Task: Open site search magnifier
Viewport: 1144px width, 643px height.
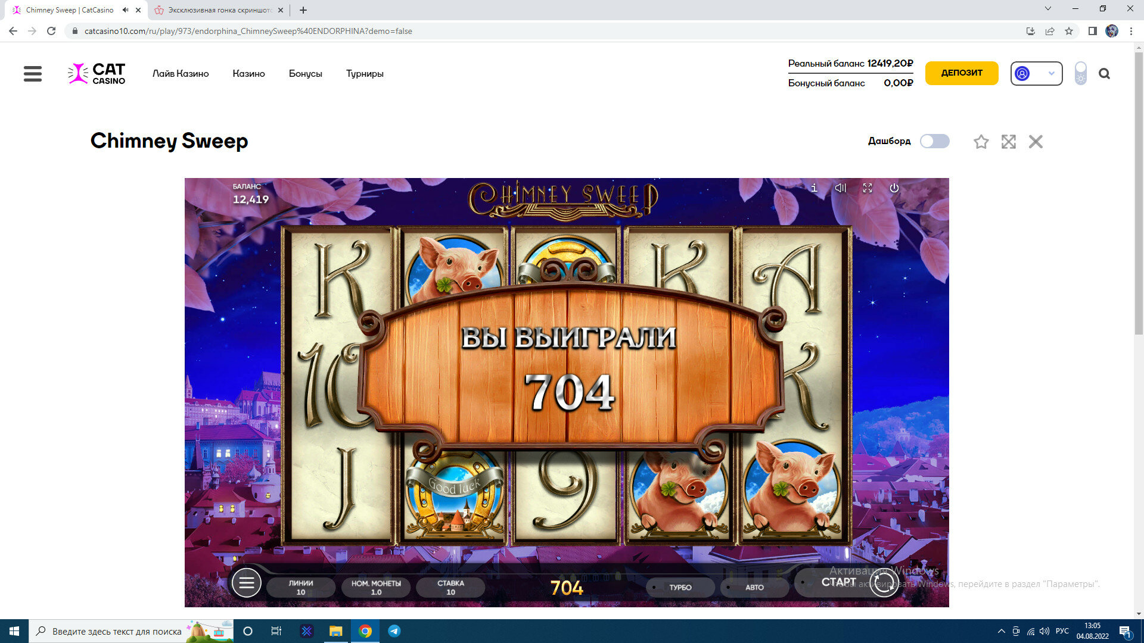Action: pyautogui.click(x=1104, y=74)
